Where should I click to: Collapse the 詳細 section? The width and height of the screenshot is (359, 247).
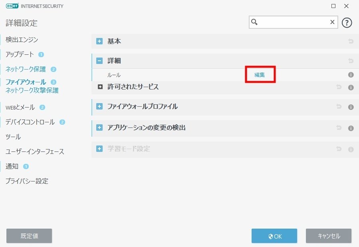[99, 61]
